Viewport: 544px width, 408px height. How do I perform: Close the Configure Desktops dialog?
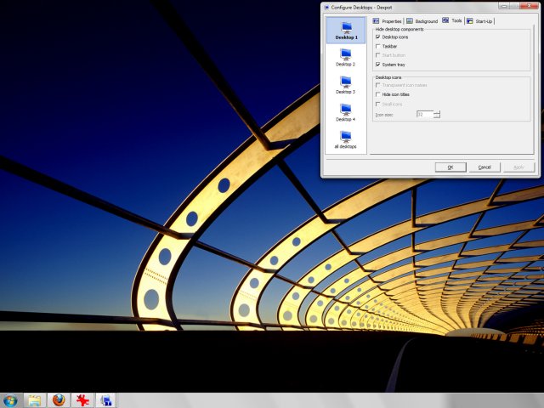[530, 6]
